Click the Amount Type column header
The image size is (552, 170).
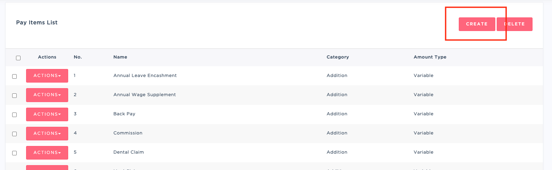click(x=430, y=57)
